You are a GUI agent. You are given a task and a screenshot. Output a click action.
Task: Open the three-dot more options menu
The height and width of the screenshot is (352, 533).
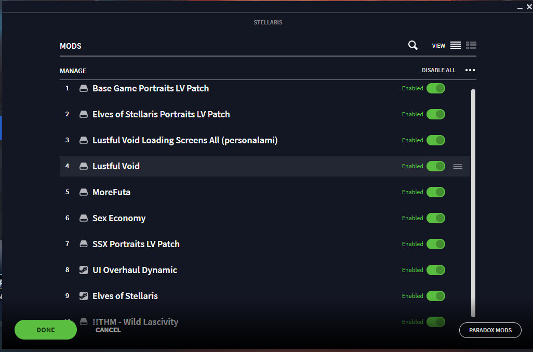coord(470,70)
